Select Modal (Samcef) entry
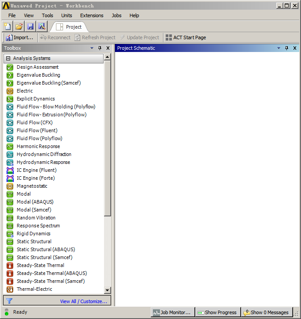The image size is (301, 319). click(x=34, y=210)
